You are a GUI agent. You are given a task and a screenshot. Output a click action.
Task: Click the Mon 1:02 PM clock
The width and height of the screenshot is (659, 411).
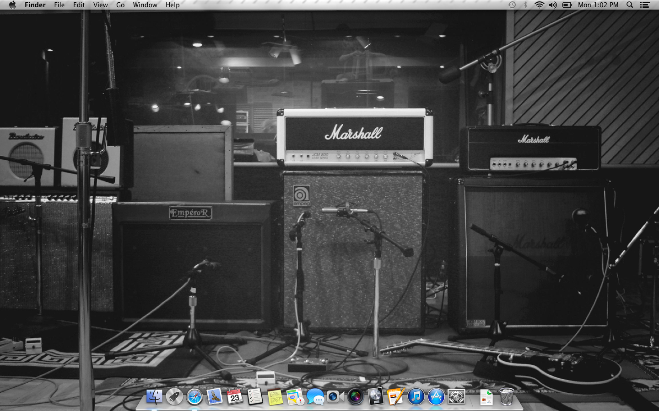pos(598,5)
